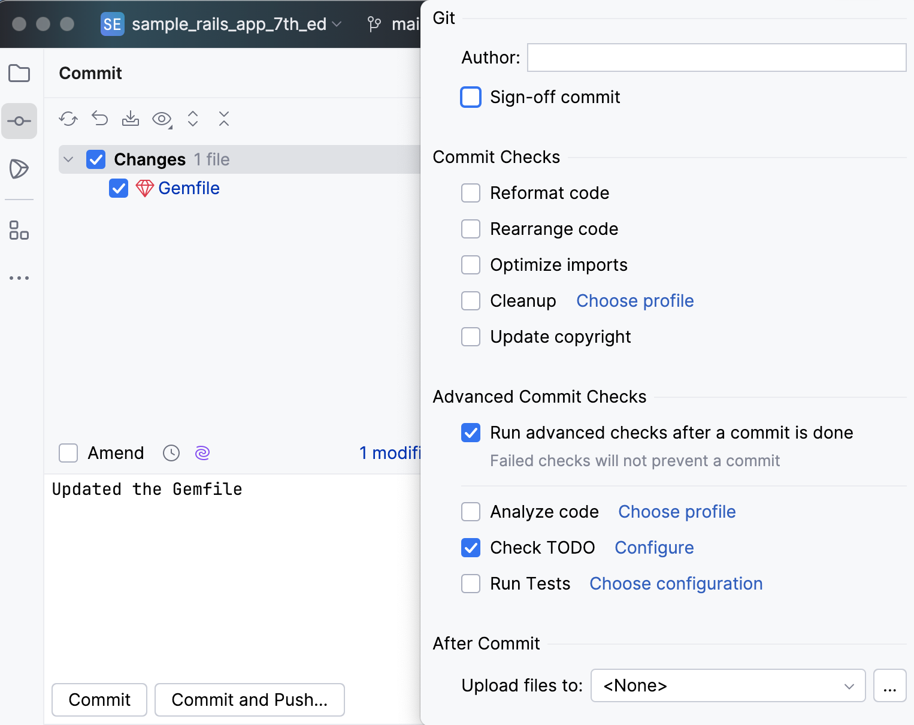Show diff preview with the eye icon

(161, 119)
